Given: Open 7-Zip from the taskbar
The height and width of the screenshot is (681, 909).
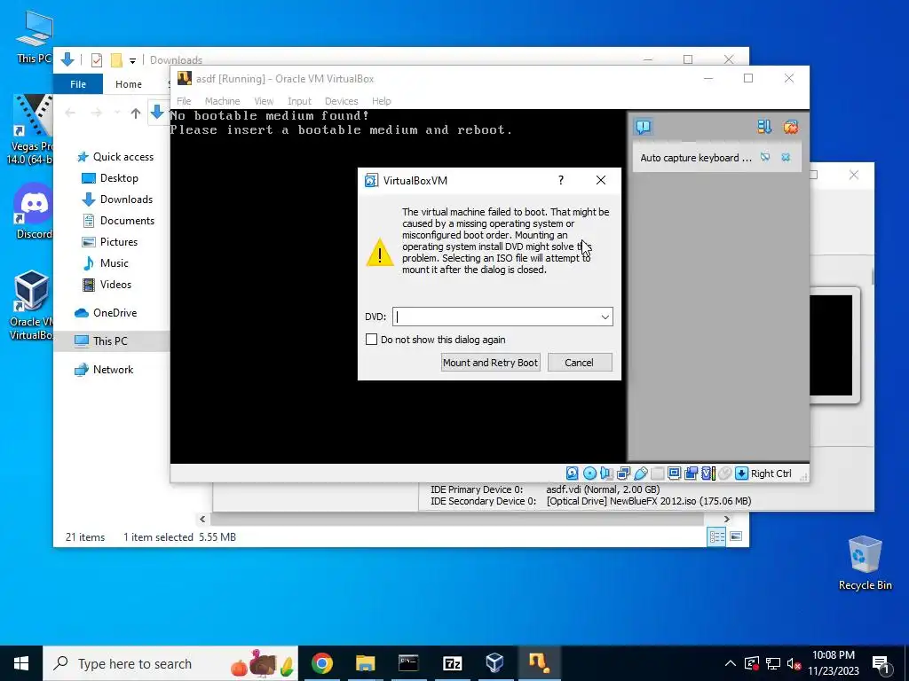Looking at the screenshot, I should pos(452,663).
